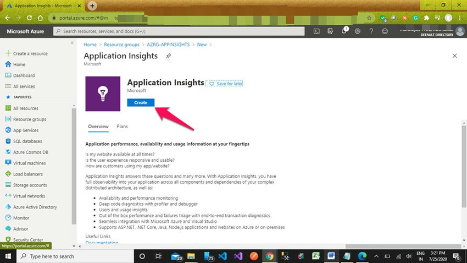467x263 pixels.
Task: Open the notifications bell
Action: pyautogui.click(x=344, y=31)
